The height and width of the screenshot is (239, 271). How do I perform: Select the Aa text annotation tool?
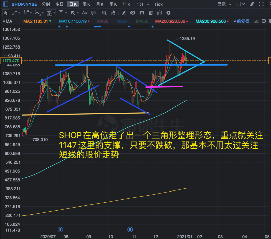pos(85,13)
